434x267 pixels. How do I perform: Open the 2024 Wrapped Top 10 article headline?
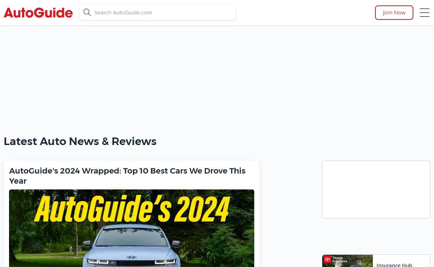(x=127, y=176)
